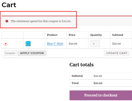Image resolution: width=132 pixels, height=101 pixels.
Task: Click the Cart totals heading
Action: [x=81, y=65]
